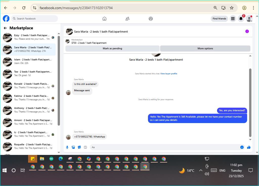This screenshot has width=259, height=186.
Task: Show hidden system tray icons
Action: tap(201, 170)
